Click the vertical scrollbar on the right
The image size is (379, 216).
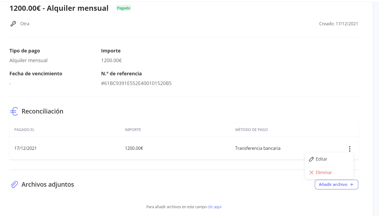pos(376,108)
